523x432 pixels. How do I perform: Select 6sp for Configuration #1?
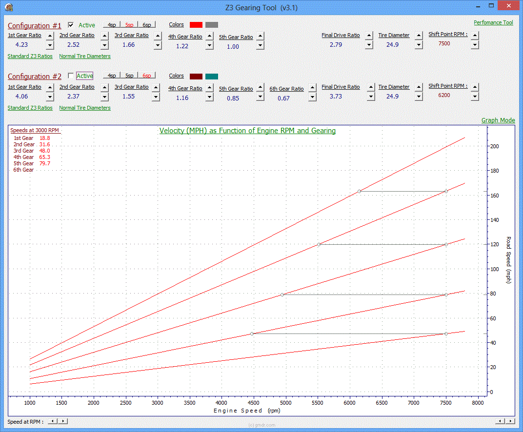click(x=146, y=25)
